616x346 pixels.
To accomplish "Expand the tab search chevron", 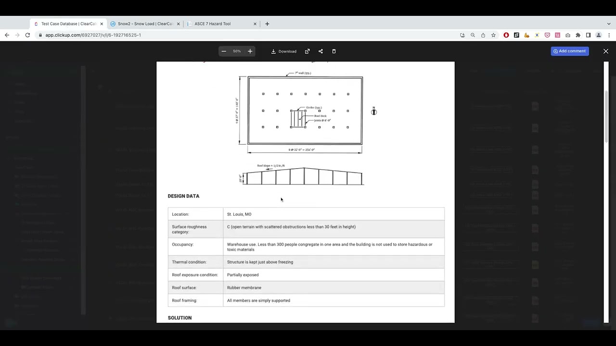I will coord(609,24).
